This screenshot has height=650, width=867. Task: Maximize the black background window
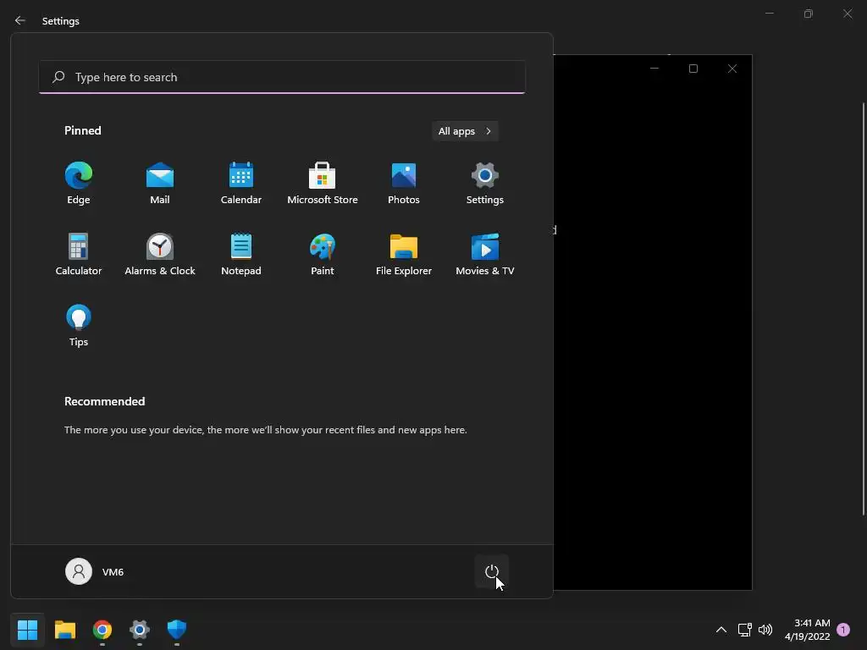pos(693,69)
